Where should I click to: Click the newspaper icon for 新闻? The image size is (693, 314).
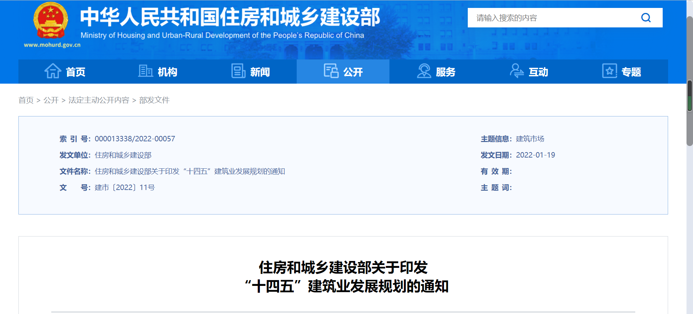(238, 71)
